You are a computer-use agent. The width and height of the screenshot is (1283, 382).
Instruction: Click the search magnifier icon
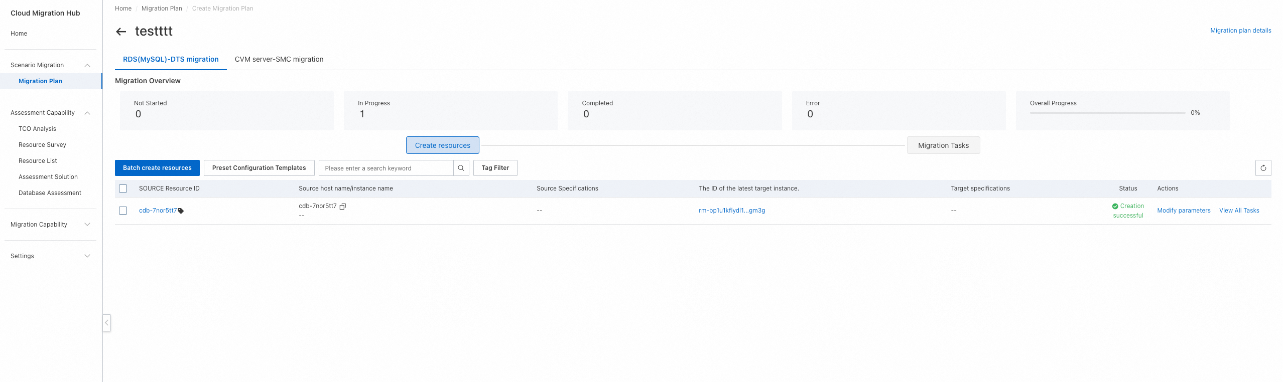tap(461, 168)
